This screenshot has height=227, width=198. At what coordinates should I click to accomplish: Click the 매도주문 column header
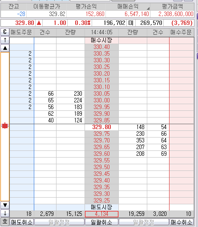[x=22, y=32]
